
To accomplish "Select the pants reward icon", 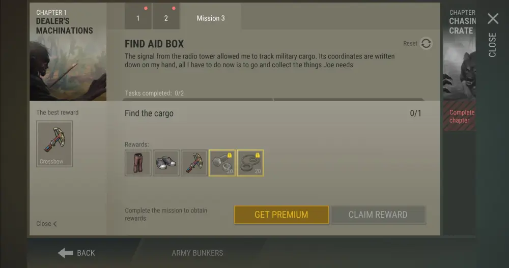I will 138,163.
